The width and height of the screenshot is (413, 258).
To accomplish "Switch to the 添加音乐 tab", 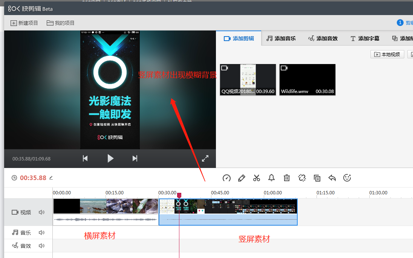I will (281, 38).
